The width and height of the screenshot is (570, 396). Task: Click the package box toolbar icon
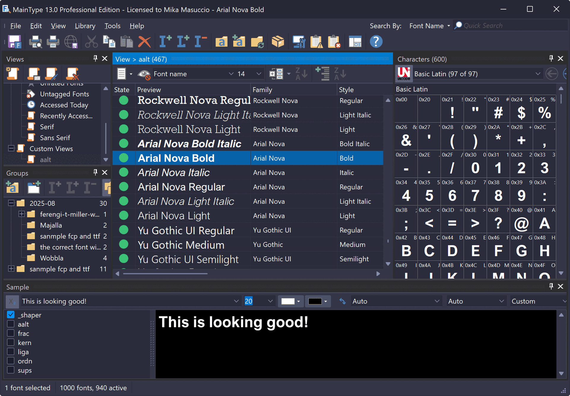278,42
